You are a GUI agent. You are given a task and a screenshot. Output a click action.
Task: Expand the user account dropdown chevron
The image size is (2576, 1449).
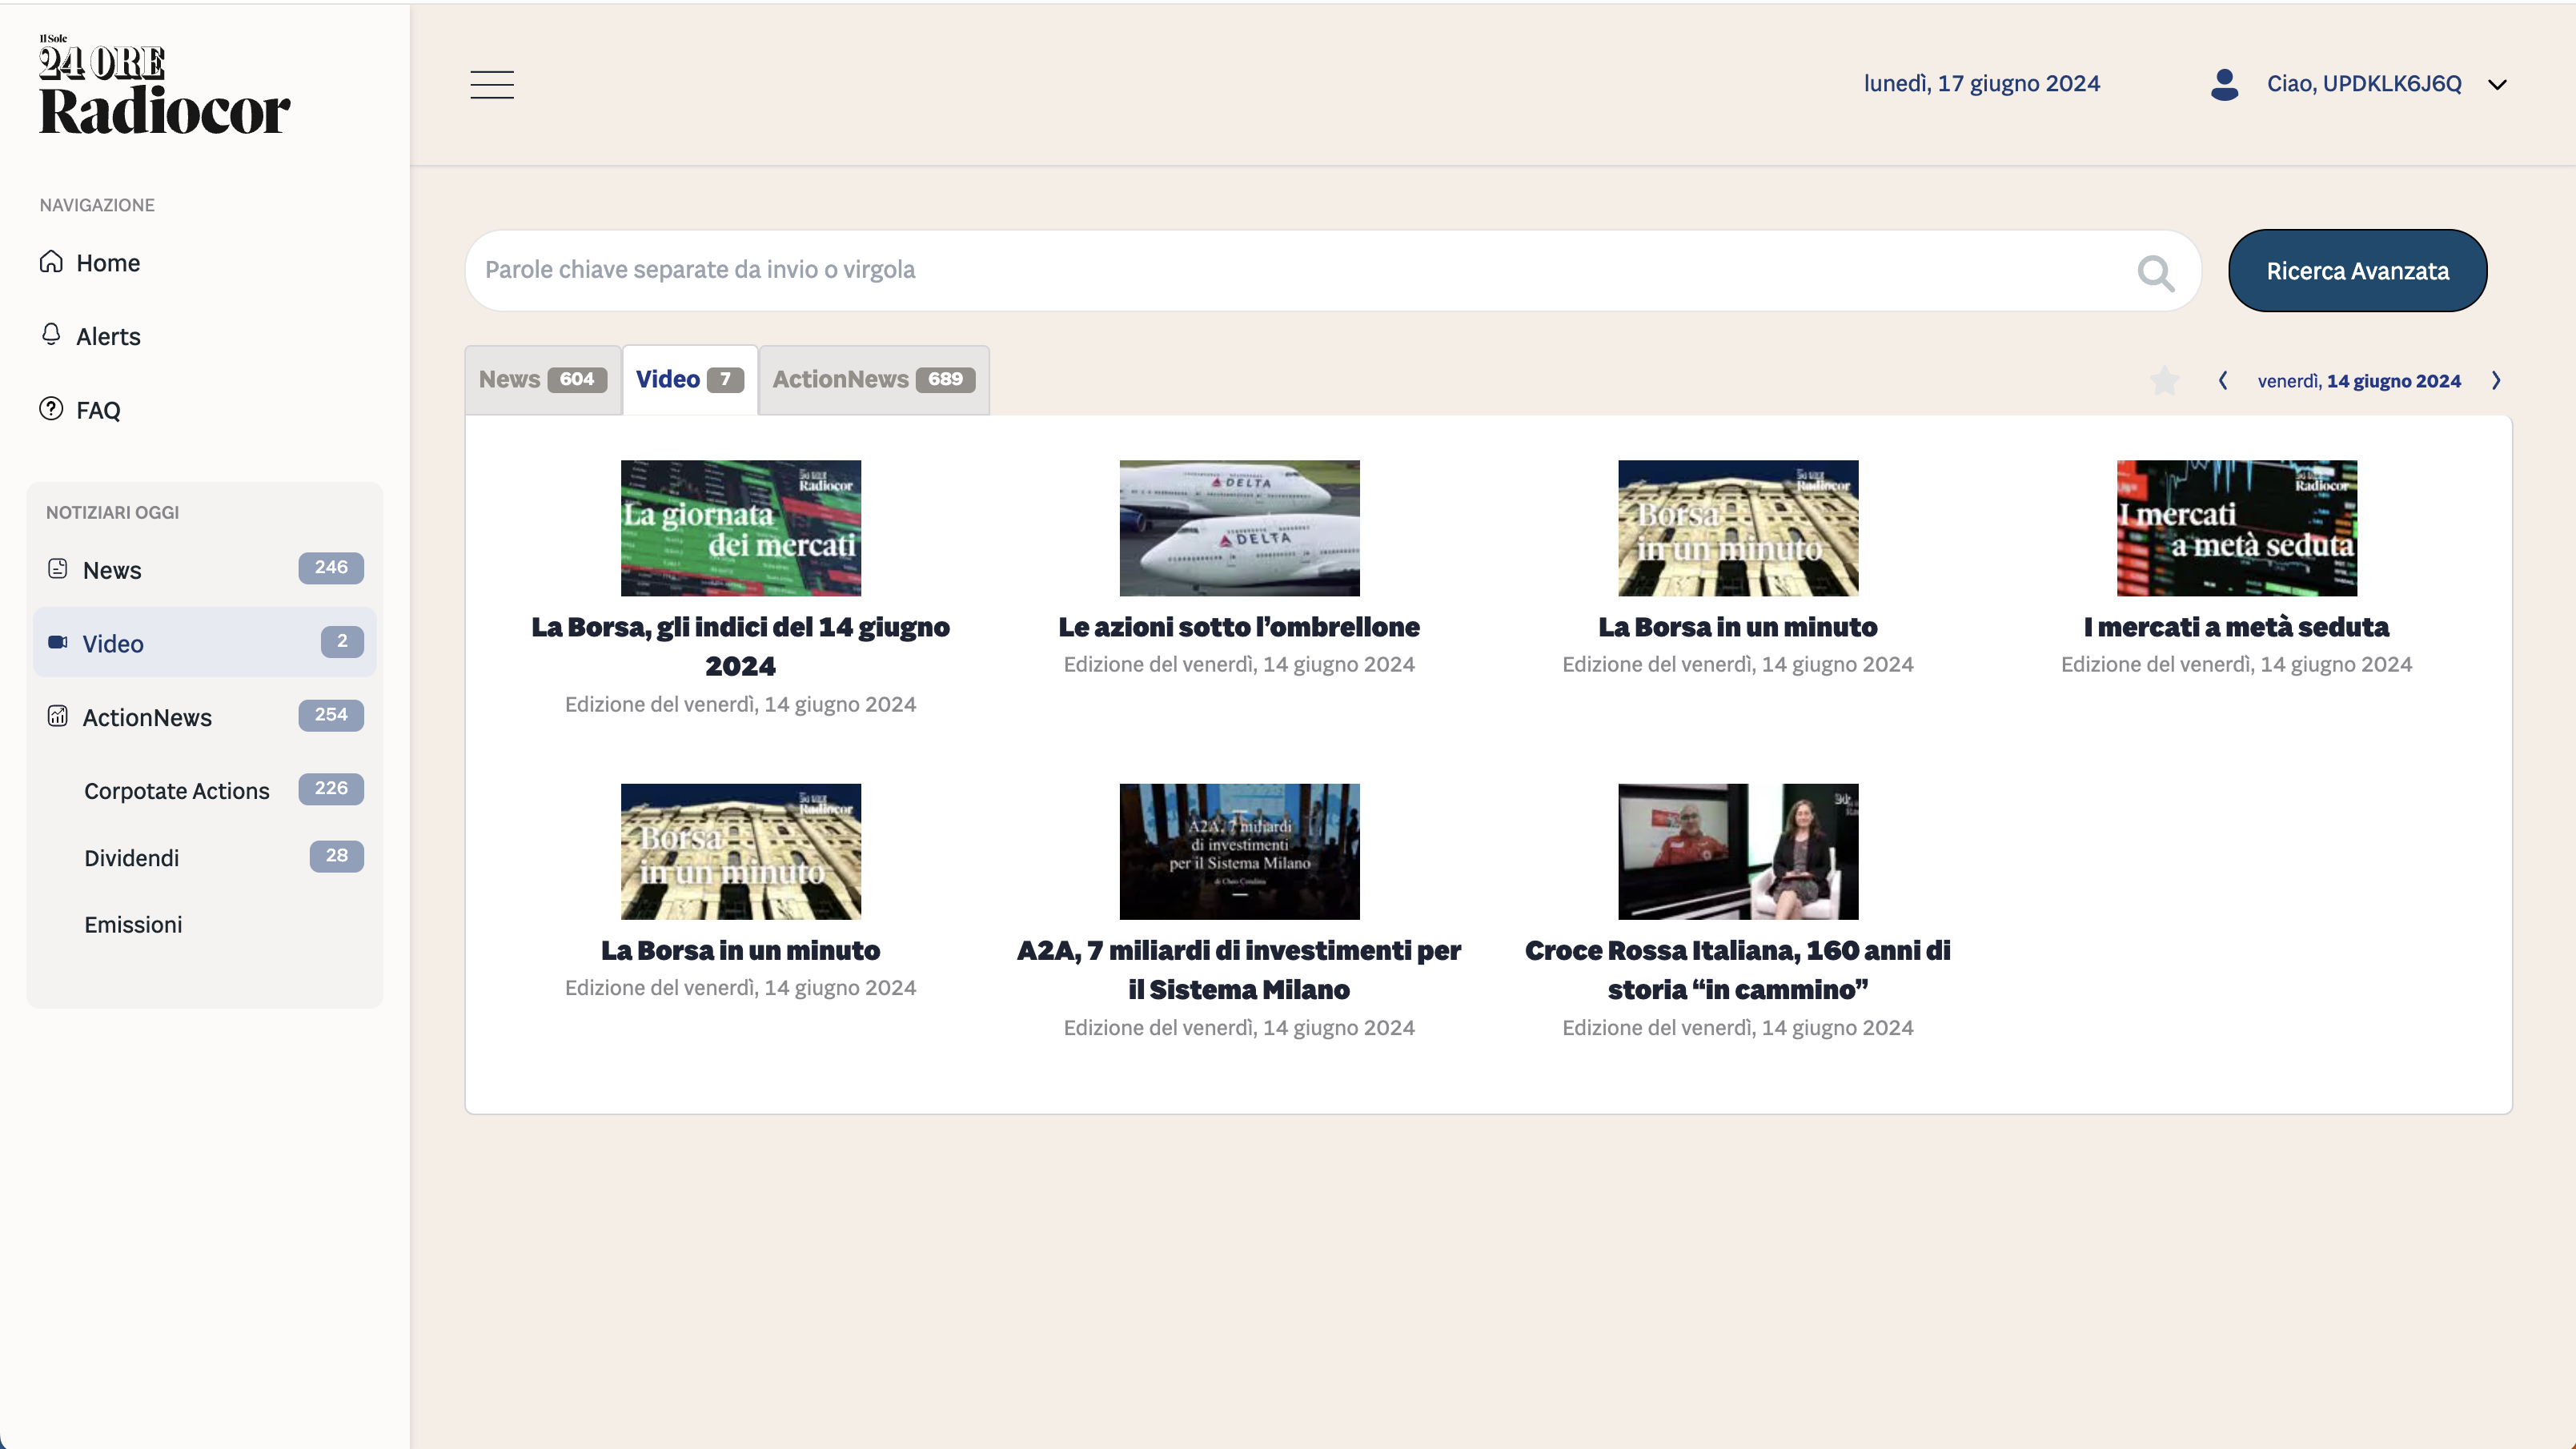[x=2497, y=85]
